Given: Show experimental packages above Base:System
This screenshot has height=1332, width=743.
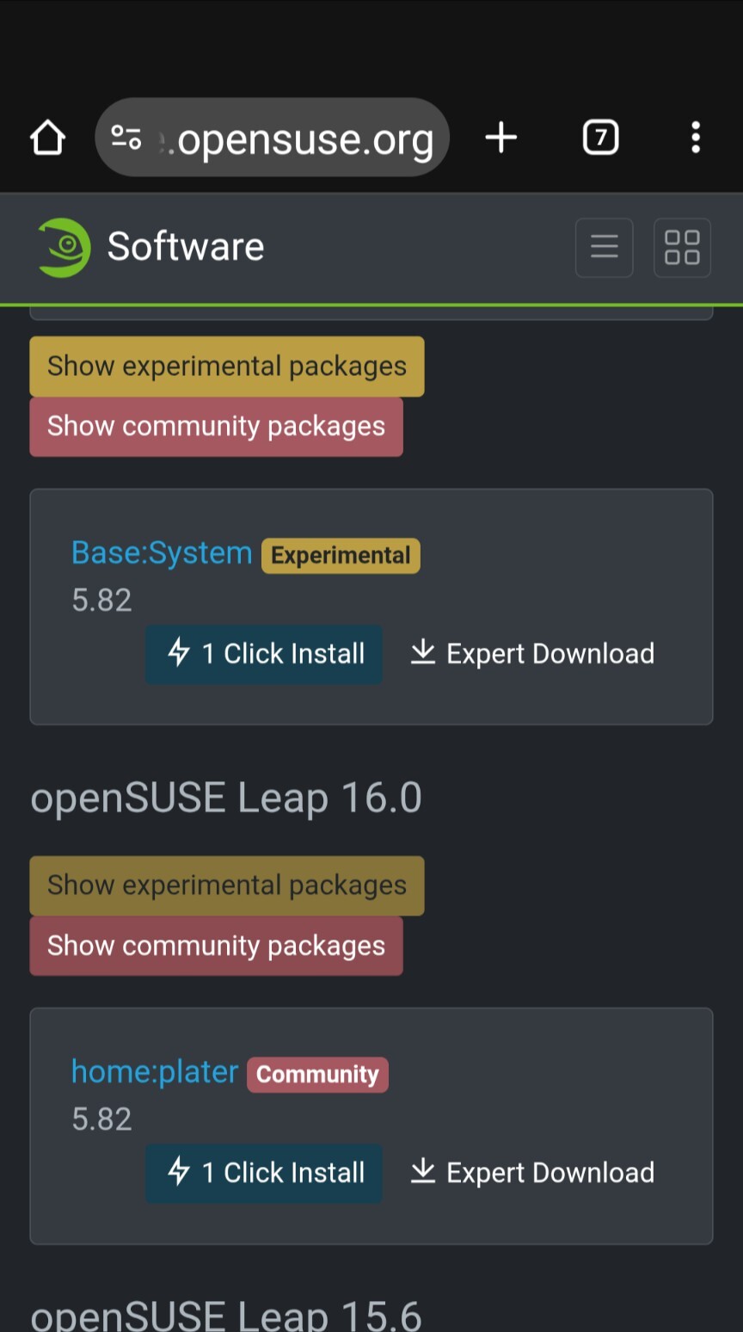Looking at the screenshot, I should [227, 367].
